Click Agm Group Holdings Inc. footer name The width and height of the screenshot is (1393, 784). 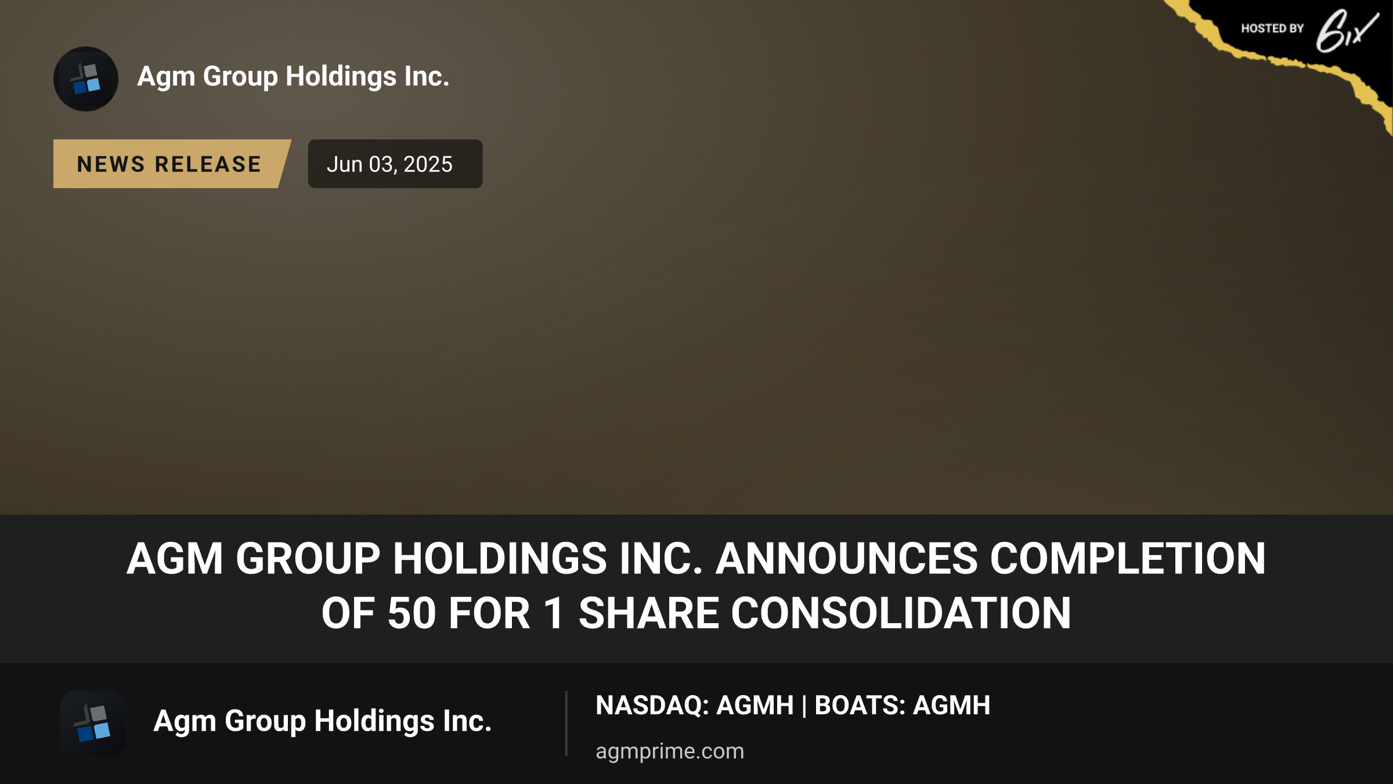tap(323, 721)
